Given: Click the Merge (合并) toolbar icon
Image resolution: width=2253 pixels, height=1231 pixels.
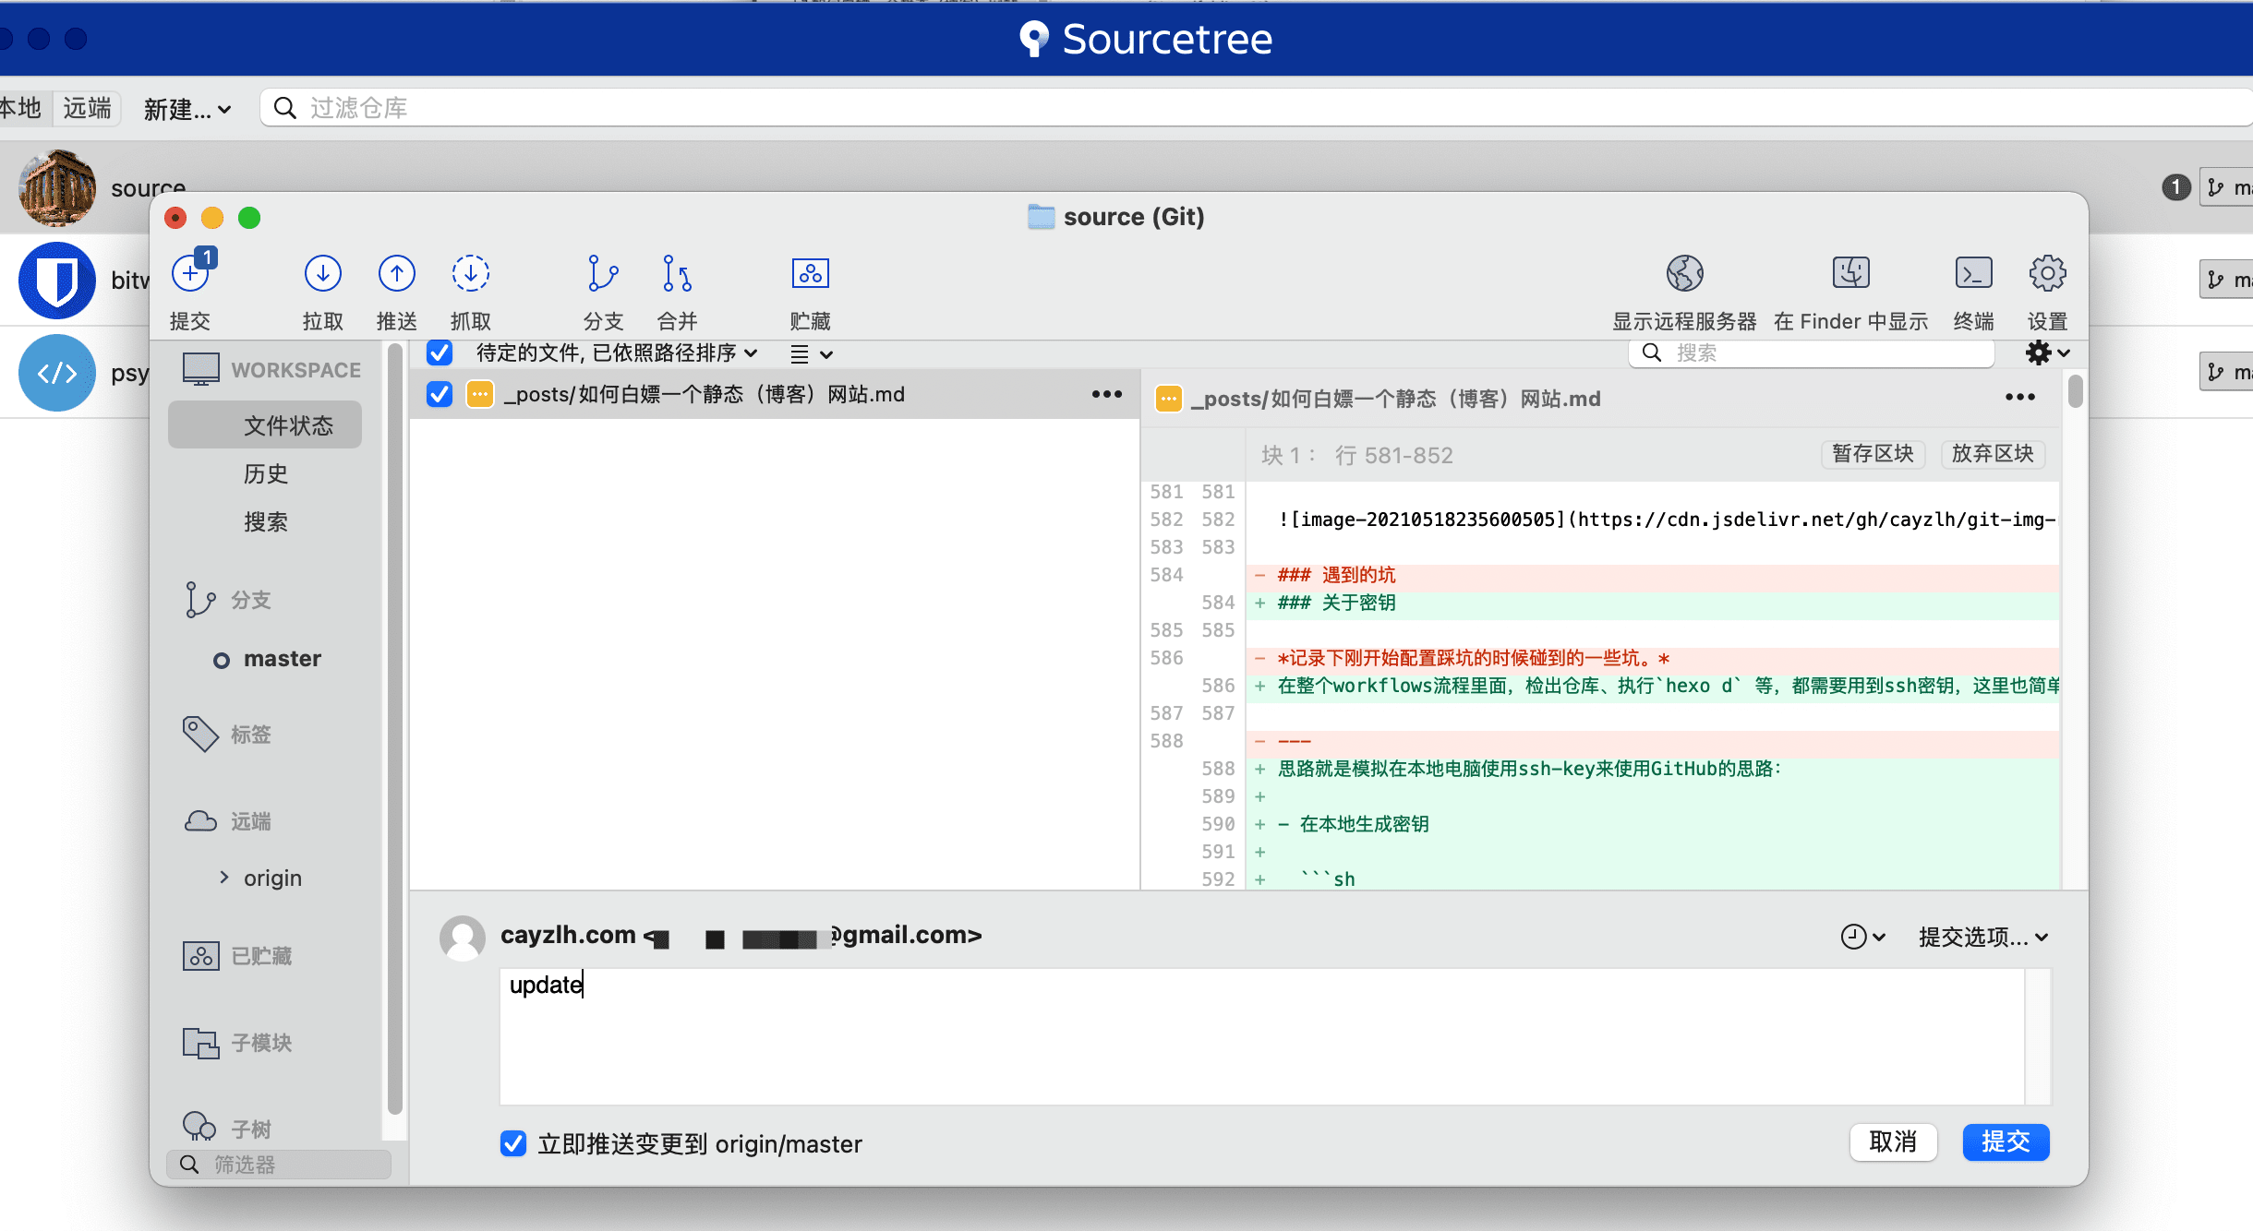Looking at the screenshot, I should (x=677, y=274).
